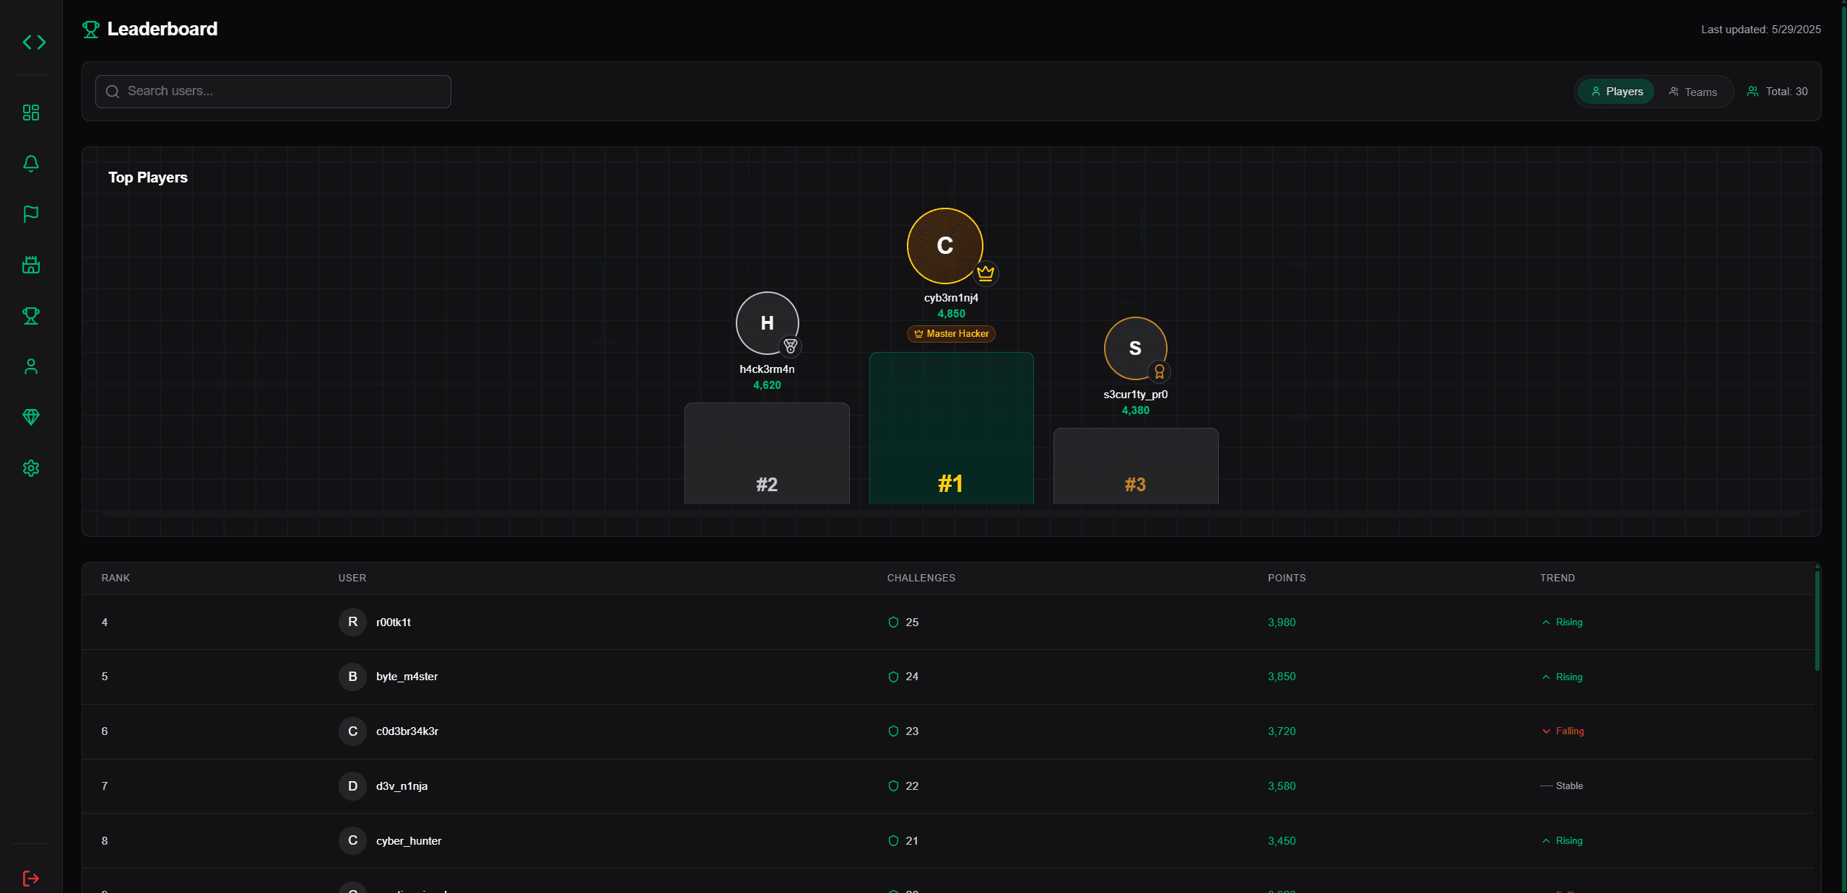Open notifications bell icon
1847x893 pixels.
tap(31, 164)
